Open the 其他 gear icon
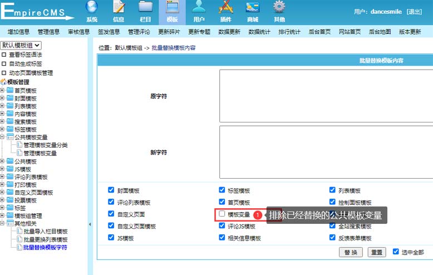Image resolution: width=433 pixels, height=275 pixels. point(279,7)
